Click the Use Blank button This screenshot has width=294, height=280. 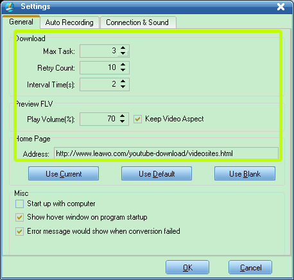245,173
